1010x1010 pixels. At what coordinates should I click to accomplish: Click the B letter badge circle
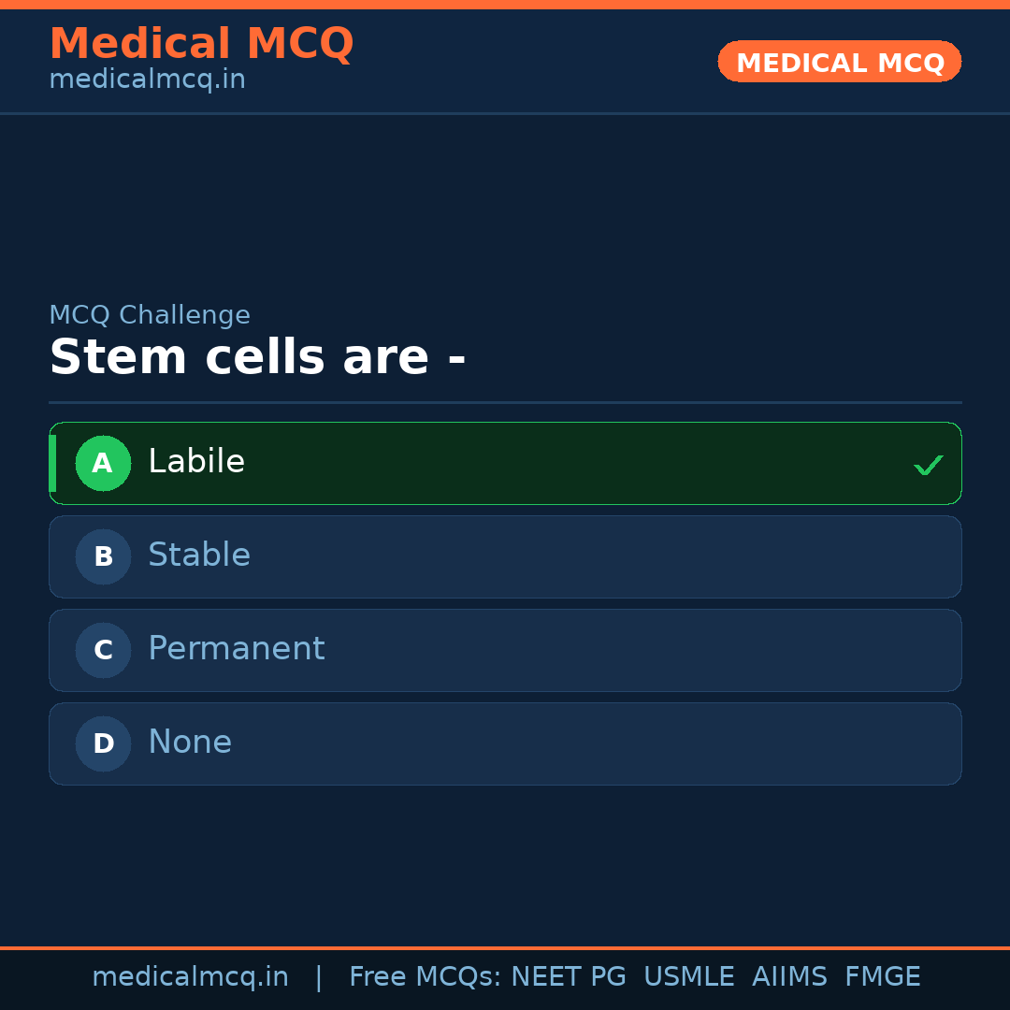(103, 556)
